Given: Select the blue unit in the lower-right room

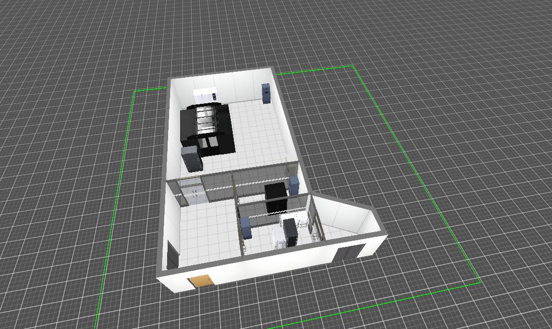Looking at the screenshot, I should [x=245, y=227].
